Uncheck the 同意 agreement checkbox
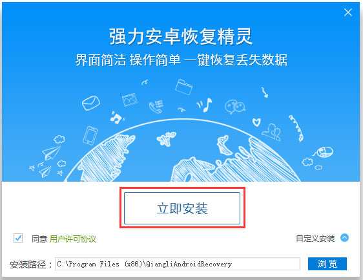Image resolution: width=363 pixels, height=280 pixels. (x=18, y=238)
